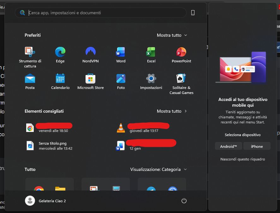Open NordVPN app
Image resolution: width=280 pixels, height=213 pixels.
click(x=91, y=55)
